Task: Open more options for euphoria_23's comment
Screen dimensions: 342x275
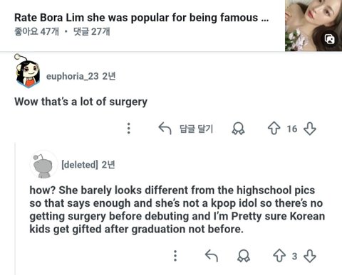Action: [x=129, y=128]
